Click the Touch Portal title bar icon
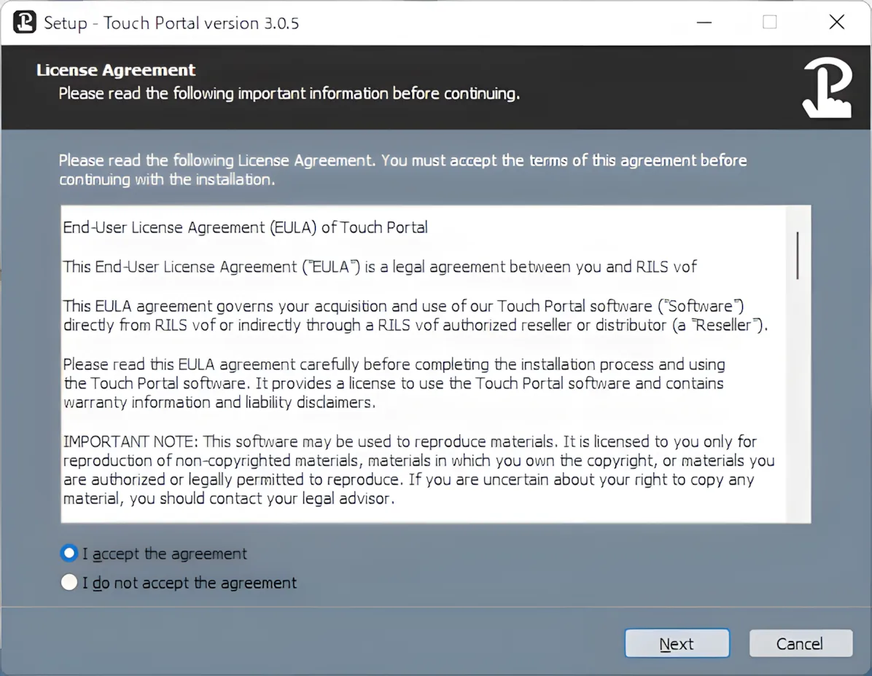Screen dimensions: 872x676 [x=24, y=23]
